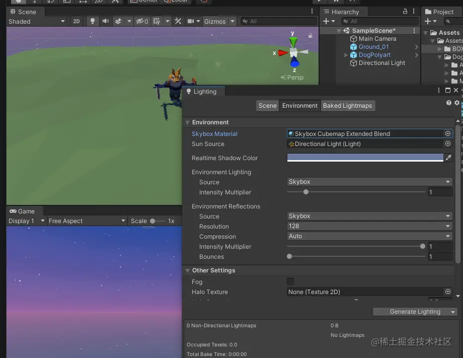The width and height of the screenshot is (463, 358).
Task: Open Scene camera dropdown arrow
Action: 198,21
